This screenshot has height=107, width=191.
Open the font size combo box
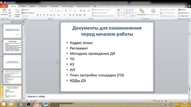tap(54, 11)
